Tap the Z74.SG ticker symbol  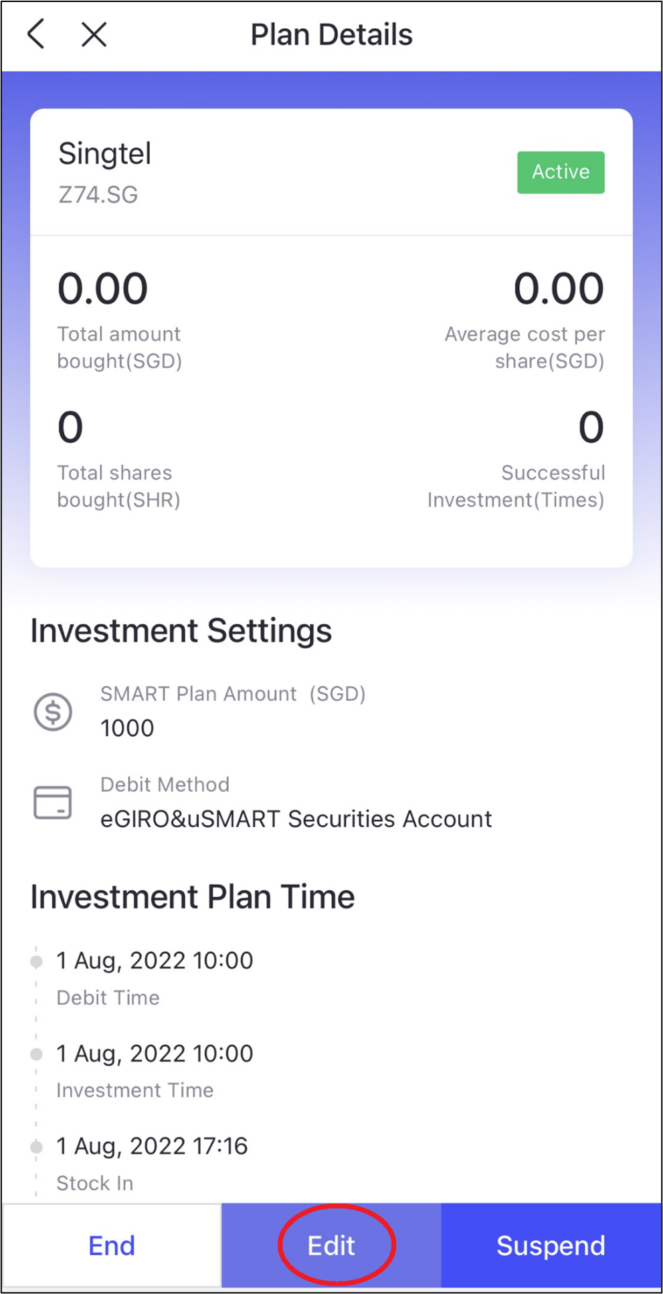click(x=98, y=195)
